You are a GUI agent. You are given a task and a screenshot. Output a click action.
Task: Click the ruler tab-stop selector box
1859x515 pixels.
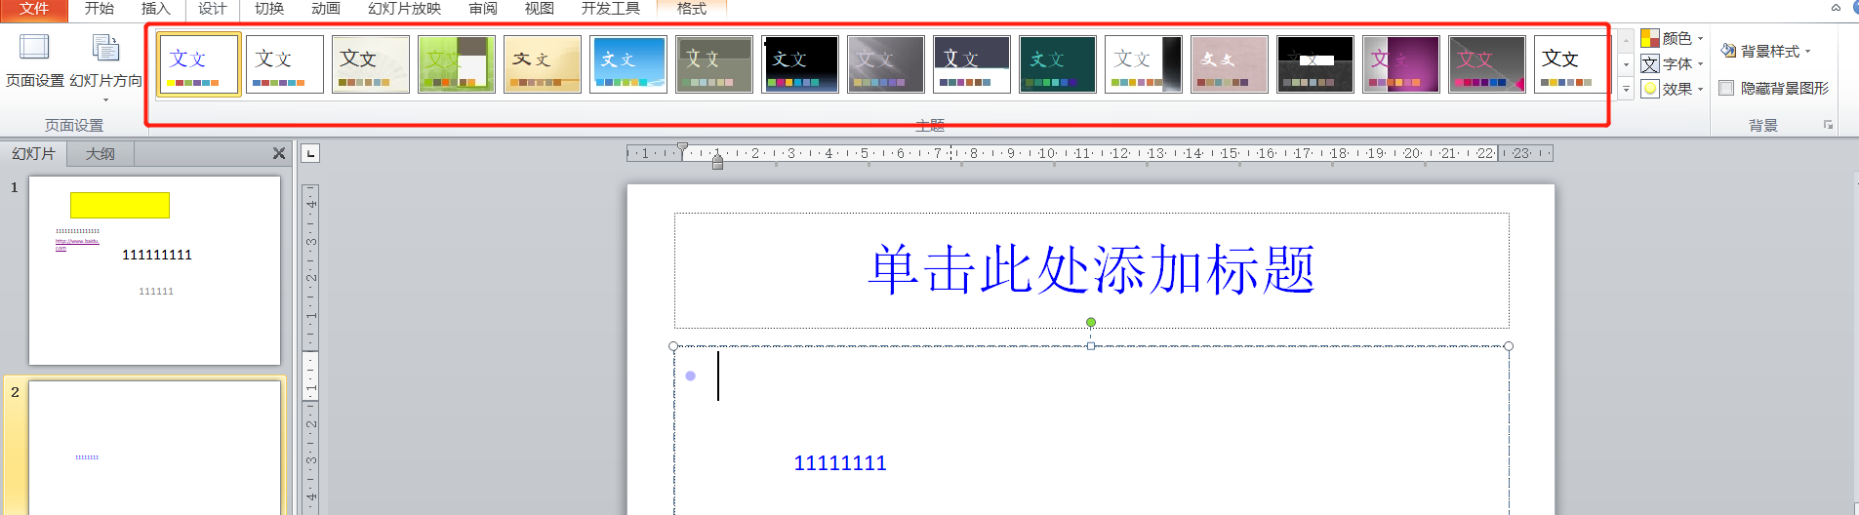click(x=310, y=153)
